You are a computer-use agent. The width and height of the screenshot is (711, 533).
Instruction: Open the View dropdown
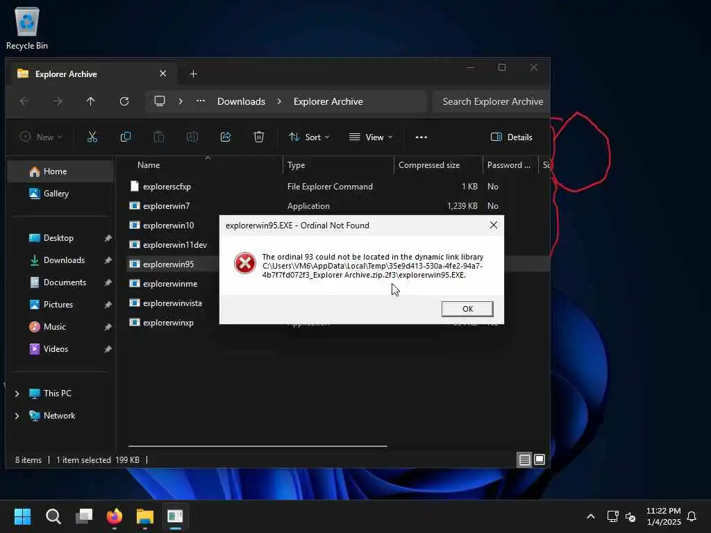tap(371, 137)
